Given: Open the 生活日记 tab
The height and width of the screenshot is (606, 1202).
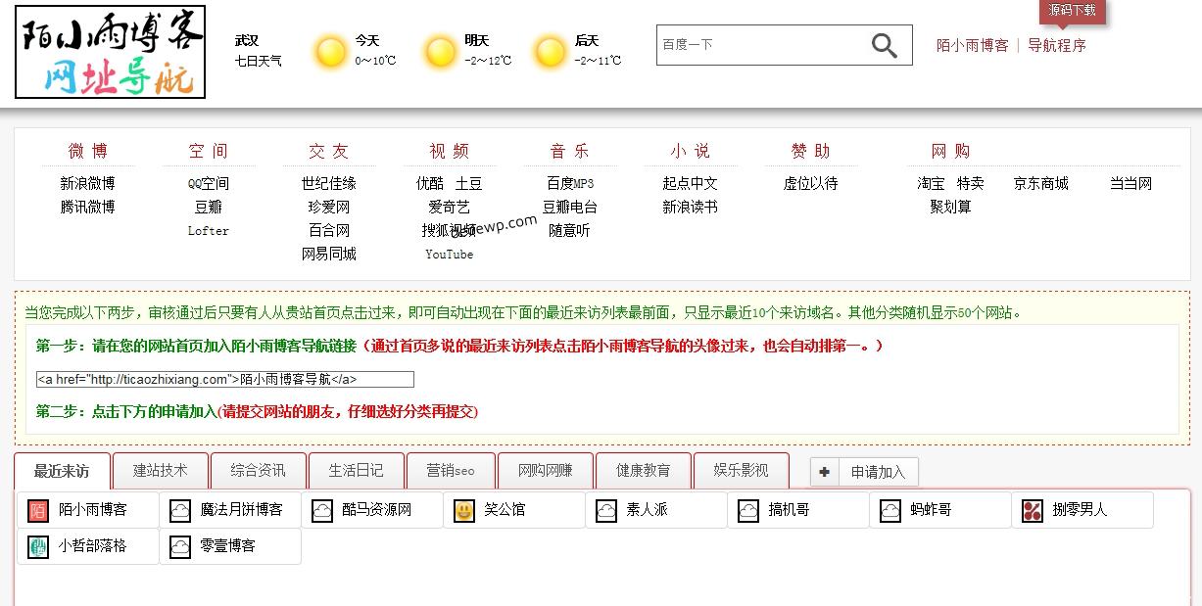Looking at the screenshot, I should 357,471.
